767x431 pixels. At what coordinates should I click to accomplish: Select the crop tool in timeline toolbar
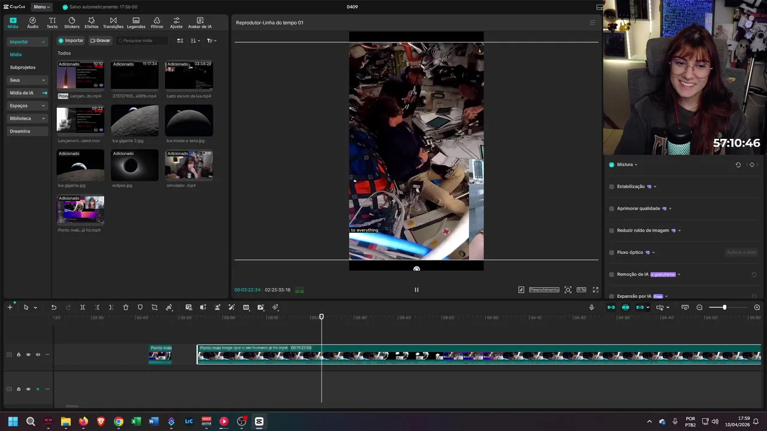click(x=155, y=307)
